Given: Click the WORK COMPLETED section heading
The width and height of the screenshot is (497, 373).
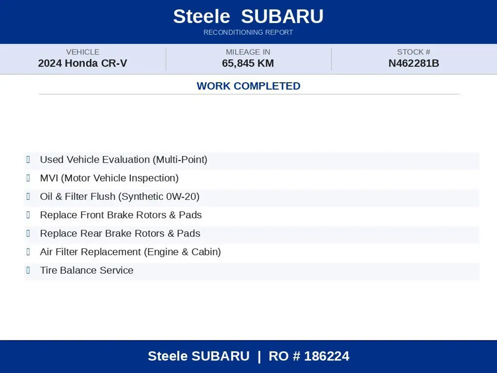Looking at the screenshot, I should pyautogui.click(x=248, y=86).
